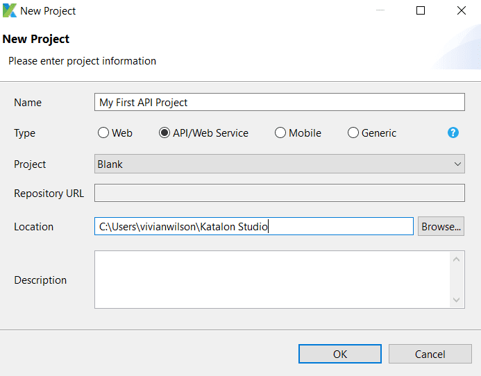Browse for a project location
The image size is (481, 376).
click(441, 226)
